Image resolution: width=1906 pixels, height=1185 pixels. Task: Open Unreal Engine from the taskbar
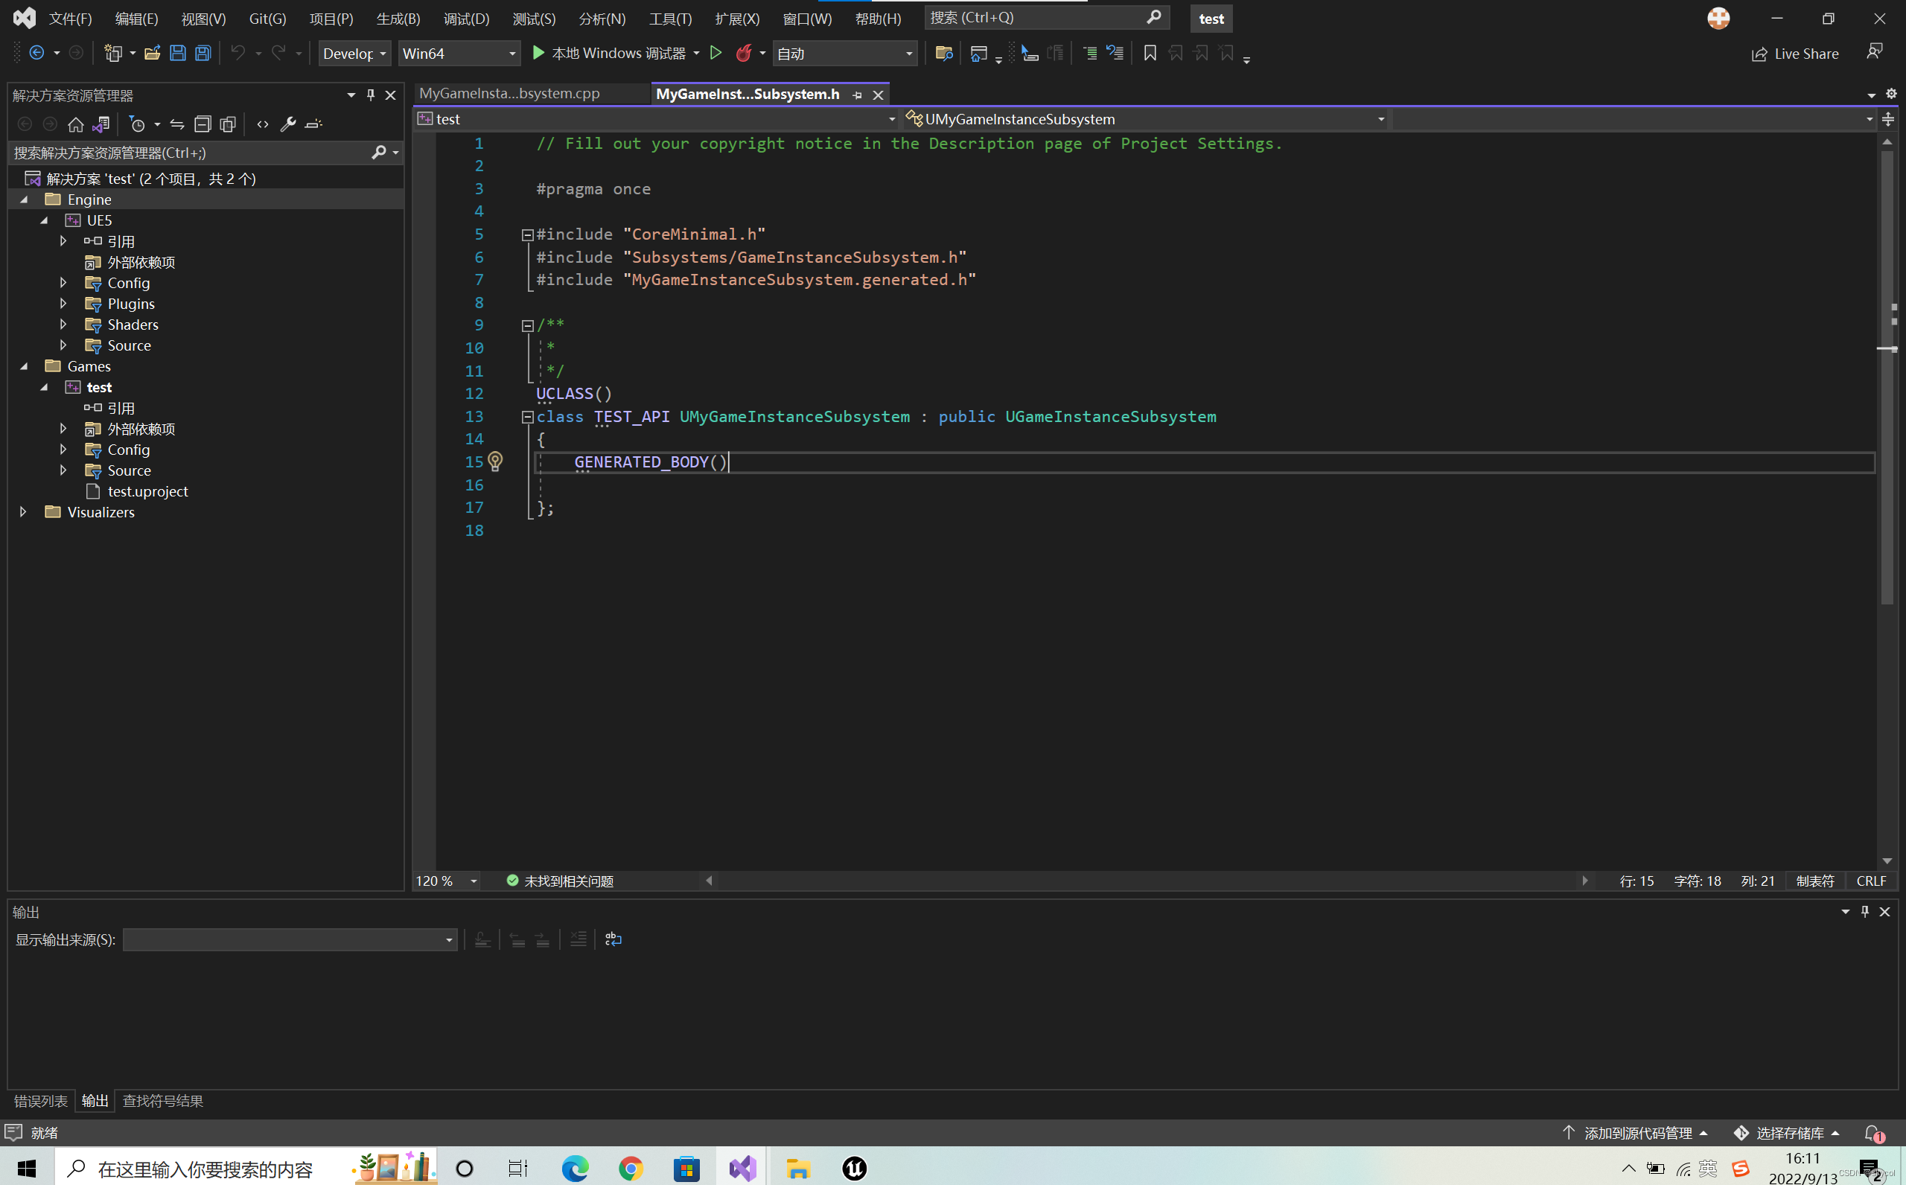click(854, 1169)
